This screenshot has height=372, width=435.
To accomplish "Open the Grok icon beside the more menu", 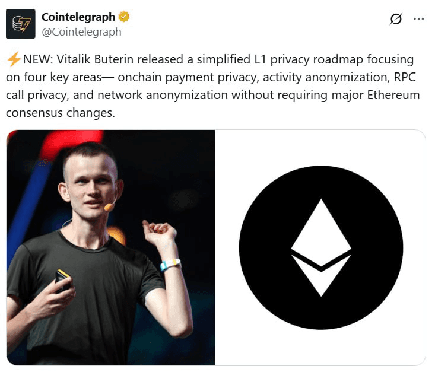I will click(396, 19).
